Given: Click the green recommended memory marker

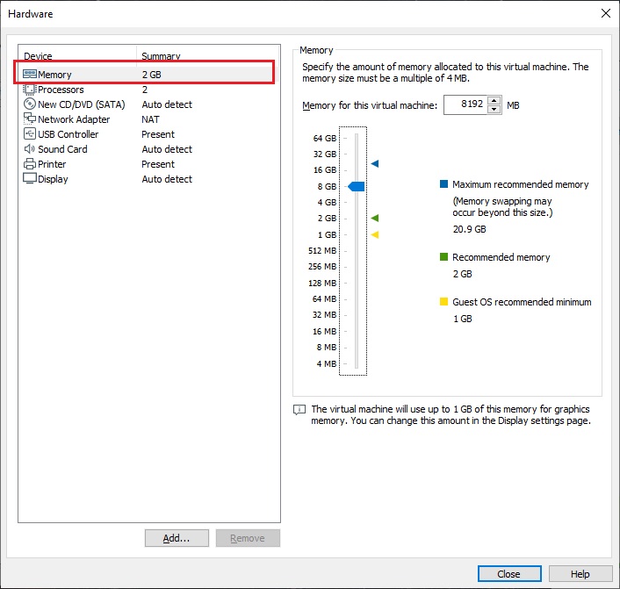Looking at the screenshot, I should click(x=375, y=218).
